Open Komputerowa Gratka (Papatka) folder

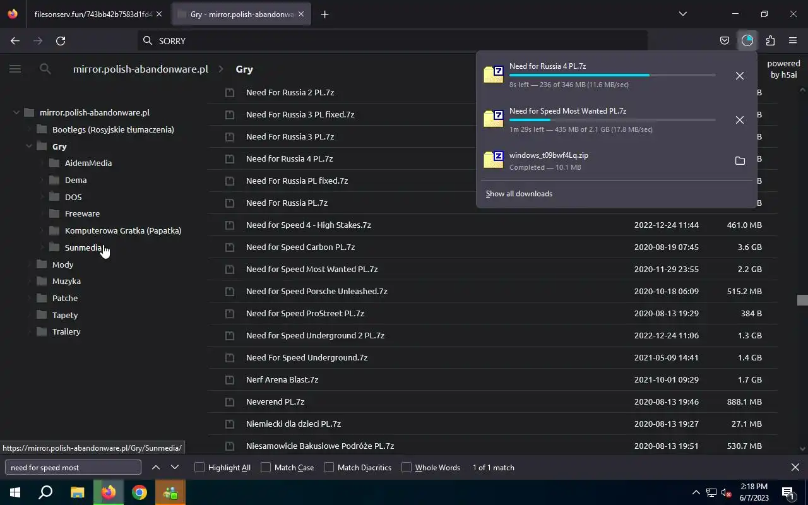pos(123,230)
